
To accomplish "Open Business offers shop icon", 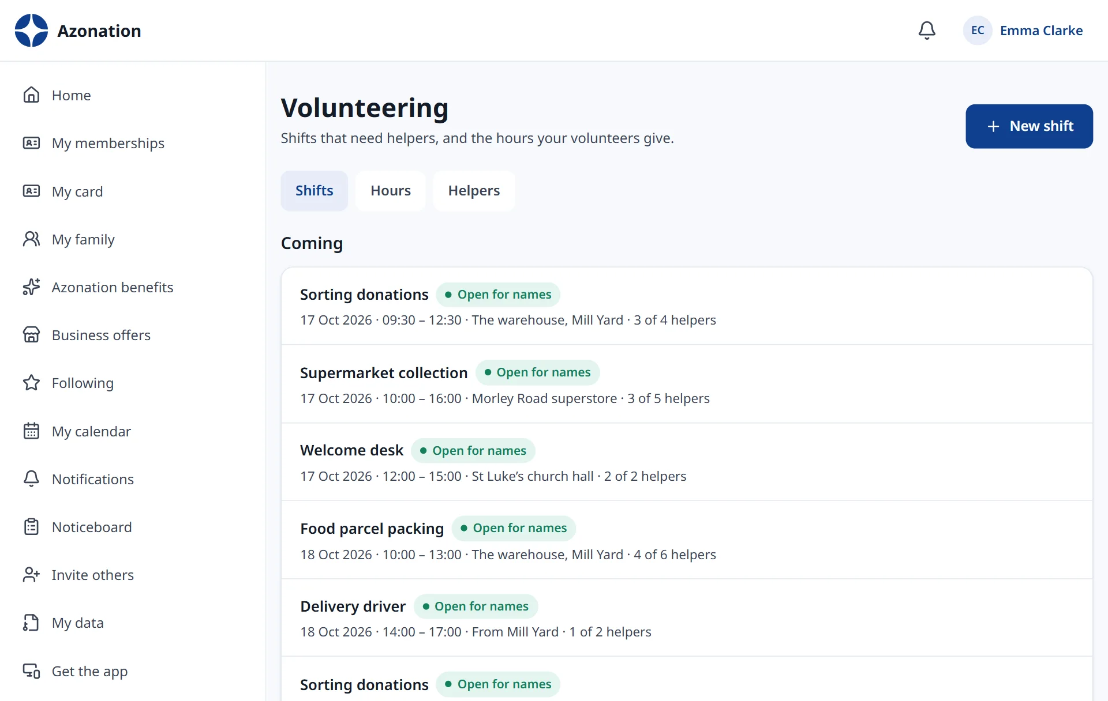I will pos(31,334).
